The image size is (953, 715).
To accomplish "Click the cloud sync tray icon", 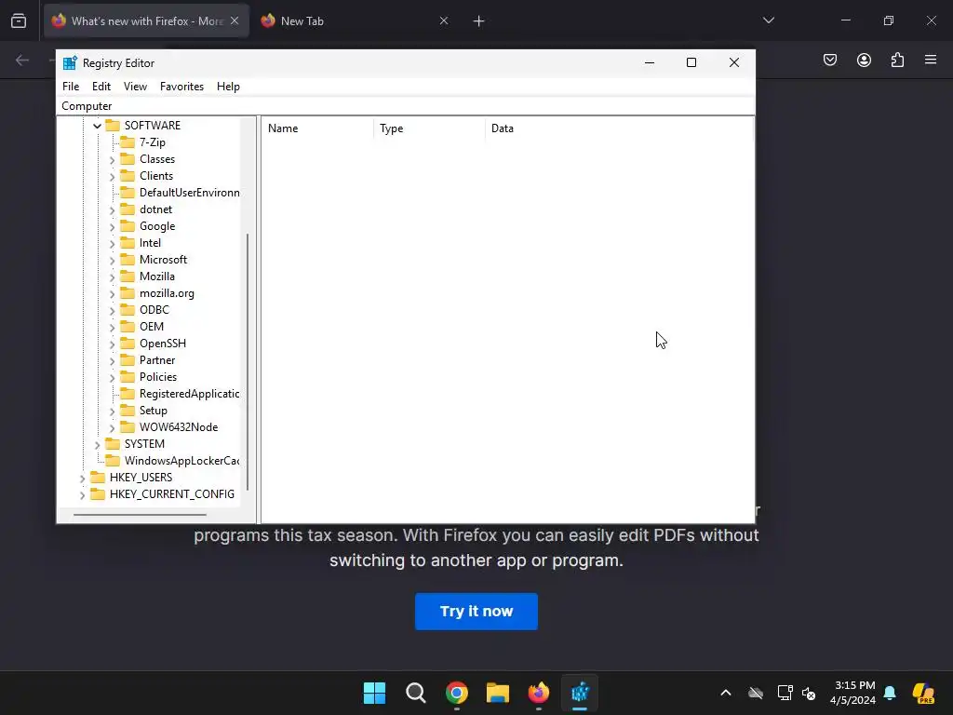I will [x=756, y=693].
